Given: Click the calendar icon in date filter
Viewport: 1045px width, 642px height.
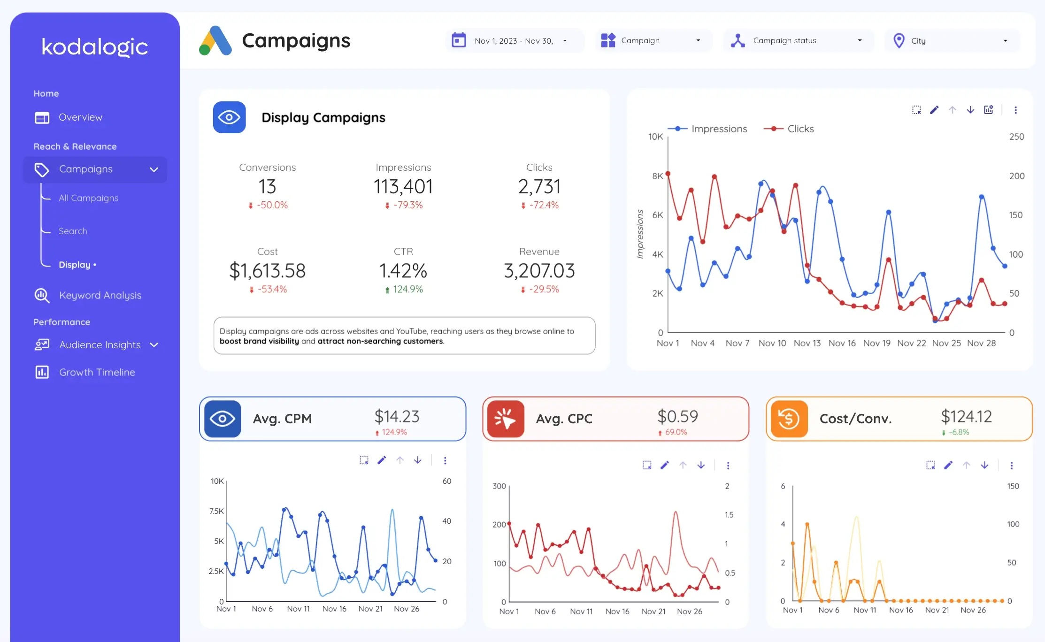Looking at the screenshot, I should pyautogui.click(x=459, y=40).
